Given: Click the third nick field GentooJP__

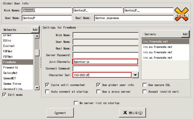Looking at the screenshot, I should pyautogui.click(x=148, y=10).
